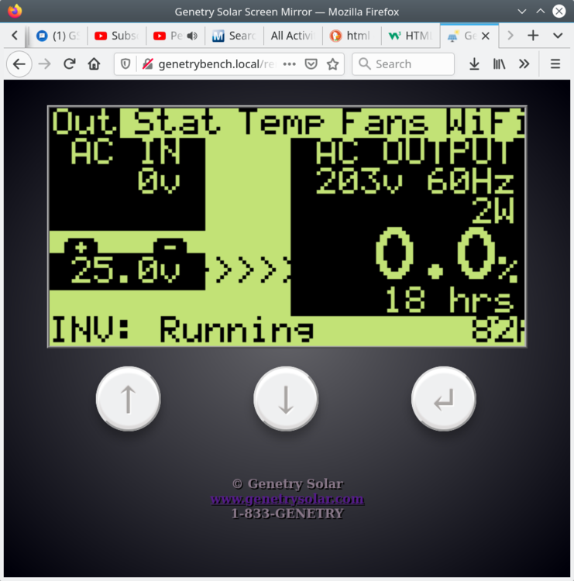Open the Firefox hamburger menu
Image resolution: width=574 pixels, height=581 pixels.
click(x=555, y=64)
